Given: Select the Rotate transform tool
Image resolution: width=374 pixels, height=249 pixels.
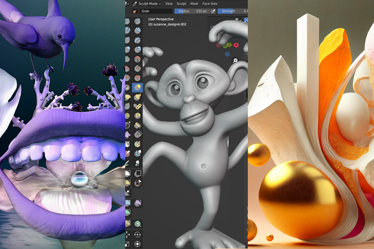Looking at the screenshot, I should coord(138,235).
